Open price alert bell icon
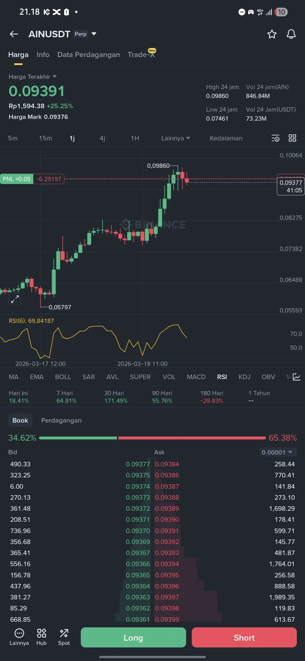The width and height of the screenshot is (305, 661). [291, 34]
